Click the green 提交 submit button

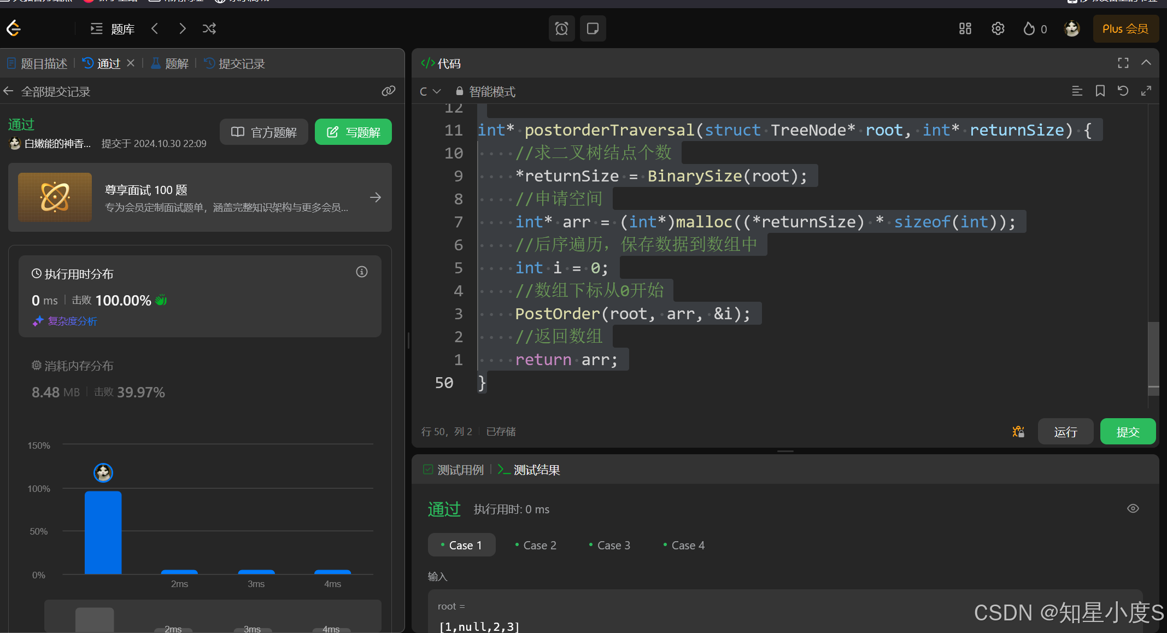pyautogui.click(x=1128, y=432)
